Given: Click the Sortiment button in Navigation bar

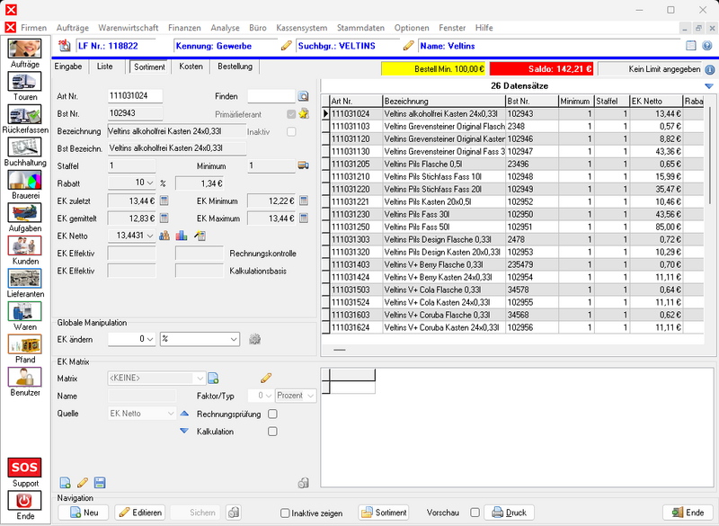Looking at the screenshot, I should [384, 513].
